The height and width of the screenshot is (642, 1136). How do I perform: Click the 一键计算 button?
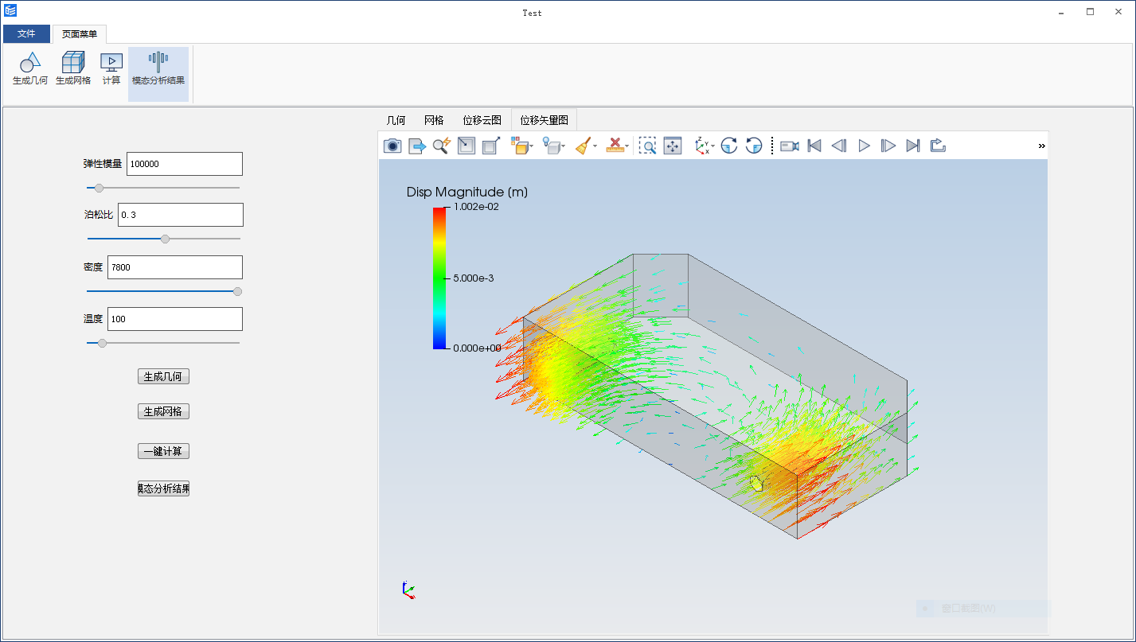click(163, 451)
